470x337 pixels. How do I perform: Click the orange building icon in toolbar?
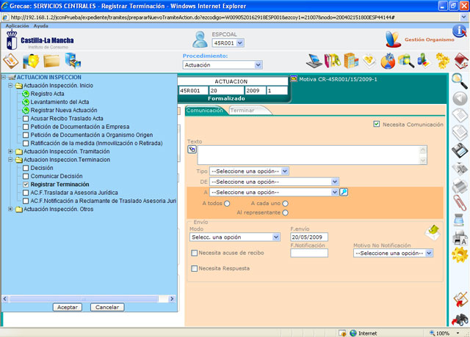[351, 60]
